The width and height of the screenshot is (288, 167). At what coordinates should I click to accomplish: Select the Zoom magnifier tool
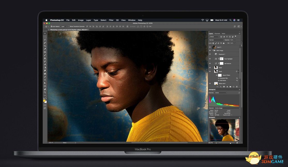pyautogui.click(x=45, y=92)
